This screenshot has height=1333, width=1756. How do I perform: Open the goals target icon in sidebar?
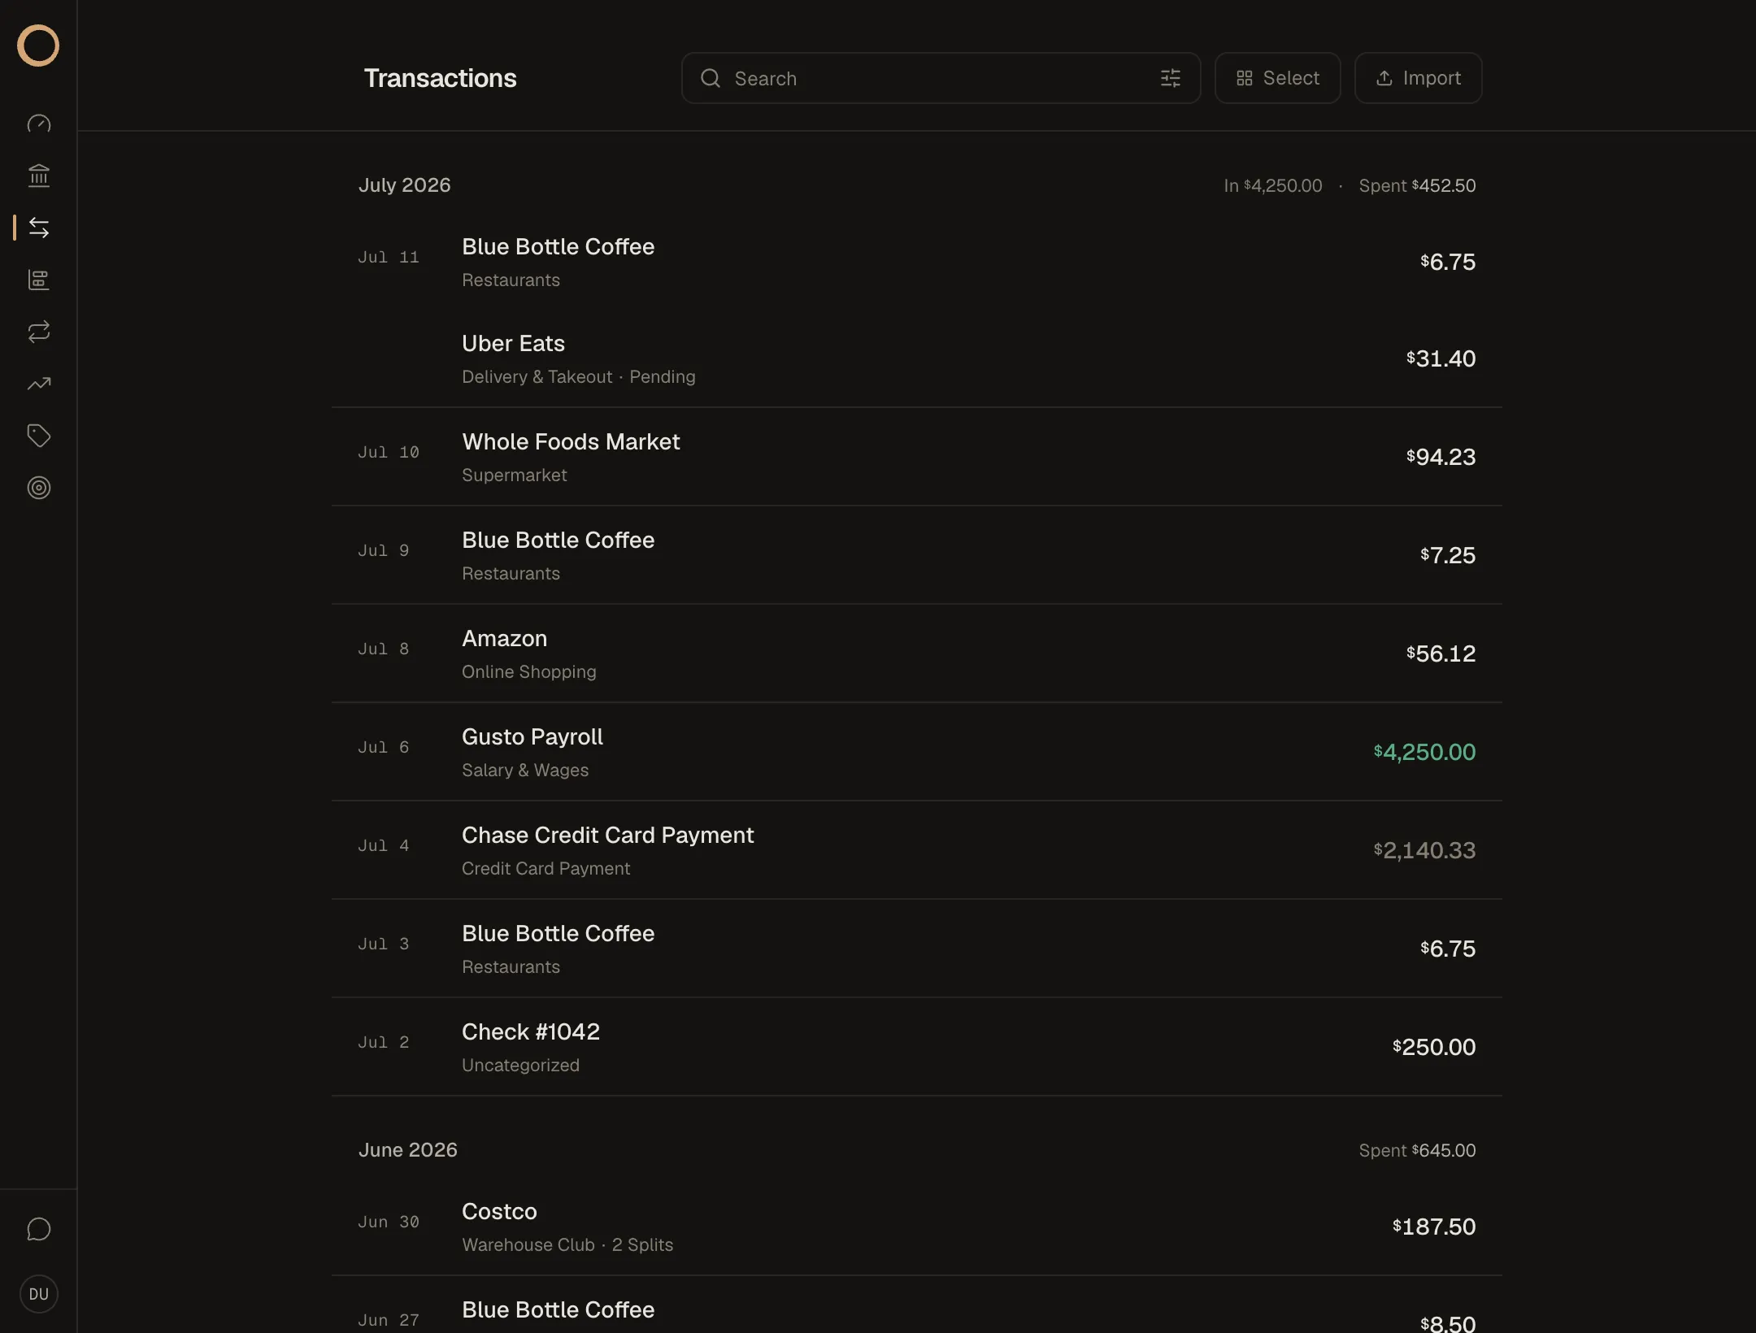pos(38,488)
